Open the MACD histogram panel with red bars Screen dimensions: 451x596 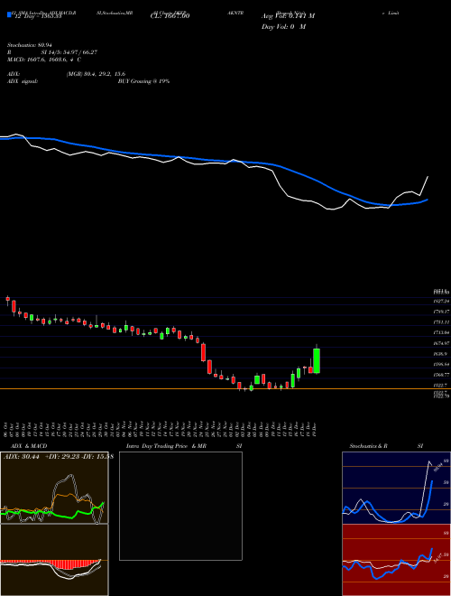pos(54,560)
